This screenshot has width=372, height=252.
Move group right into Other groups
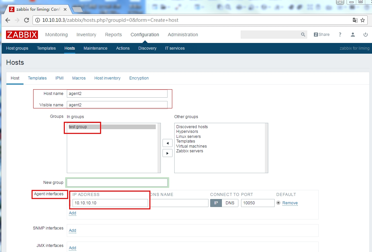click(x=168, y=153)
